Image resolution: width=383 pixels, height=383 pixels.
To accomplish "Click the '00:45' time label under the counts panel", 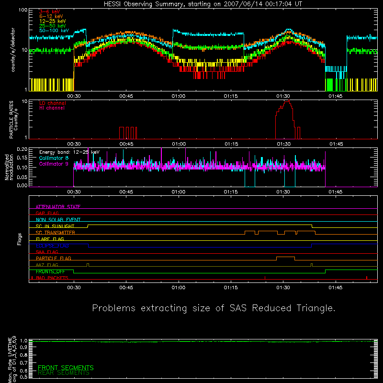I will coord(126,96).
